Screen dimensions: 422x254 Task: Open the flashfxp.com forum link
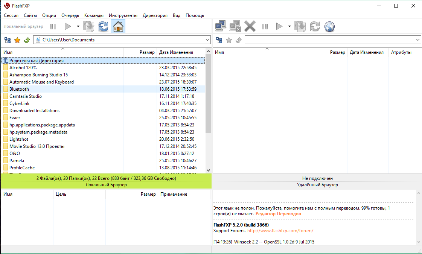click(280, 231)
